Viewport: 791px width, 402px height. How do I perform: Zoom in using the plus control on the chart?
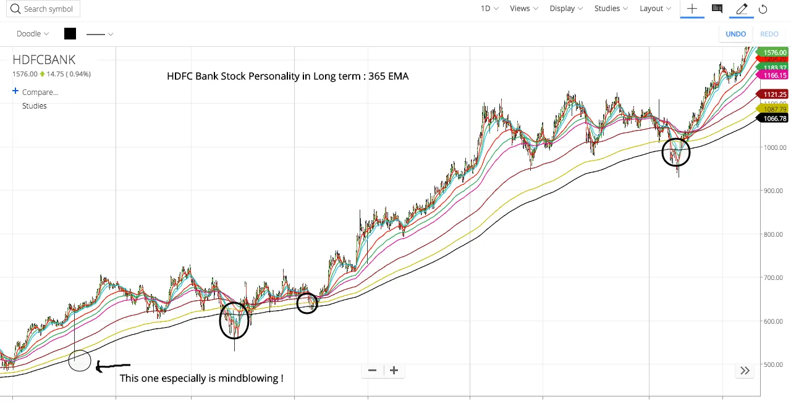click(394, 370)
